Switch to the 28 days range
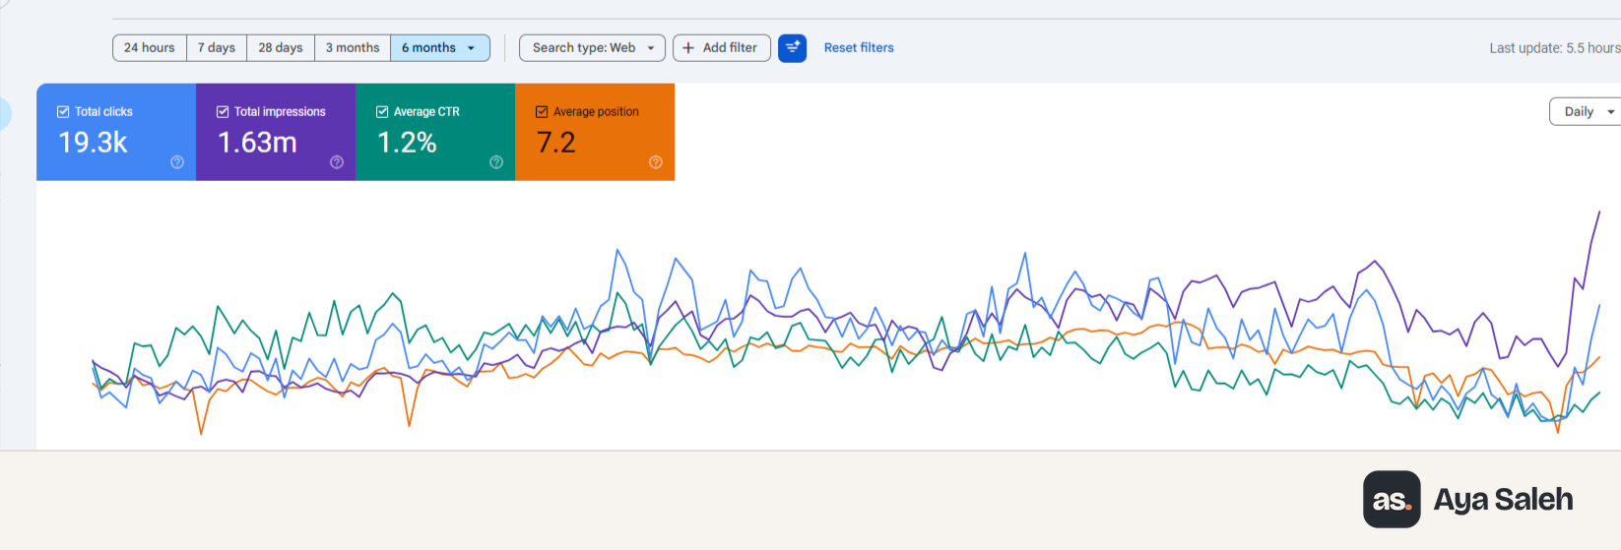 coord(281,47)
